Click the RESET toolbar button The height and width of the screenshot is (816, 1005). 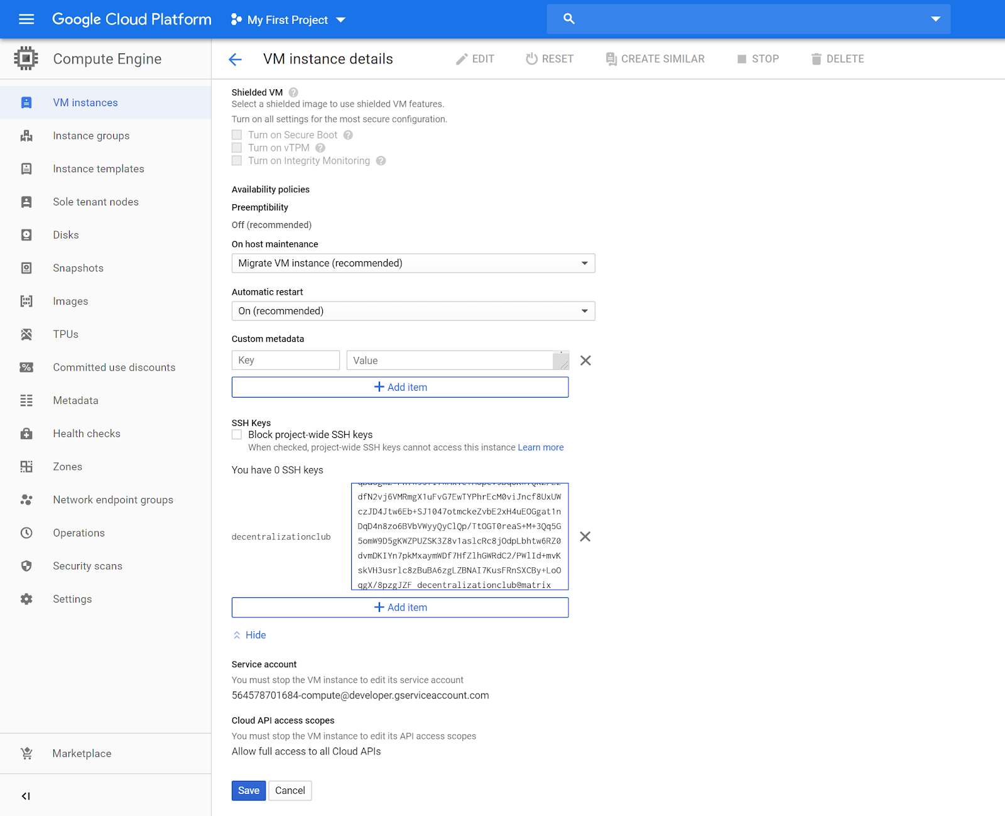550,59
